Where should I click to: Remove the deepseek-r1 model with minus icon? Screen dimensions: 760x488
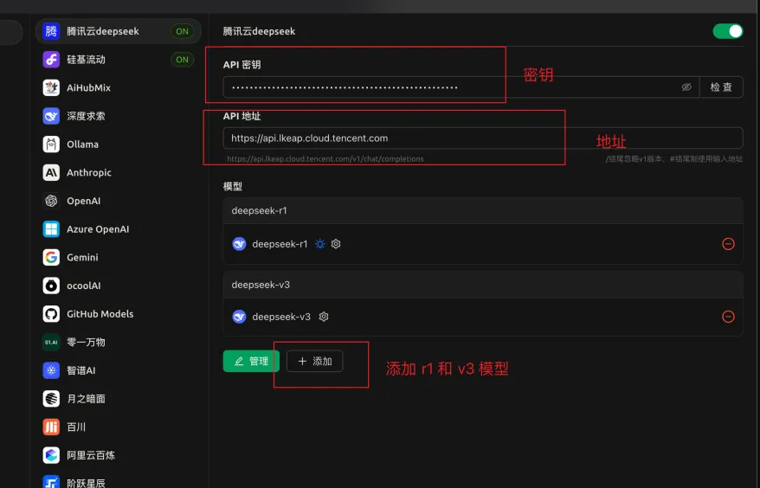click(x=728, y=244)
